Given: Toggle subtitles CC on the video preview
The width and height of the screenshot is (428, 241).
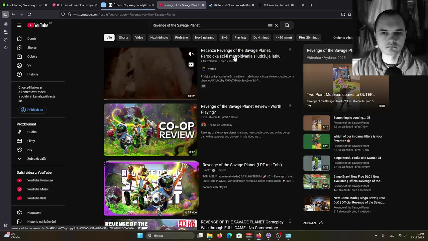Looking at the screenshot, I should point(191,64).
